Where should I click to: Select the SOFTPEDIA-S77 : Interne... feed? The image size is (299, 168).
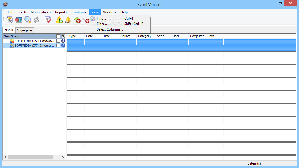[34, 46]
